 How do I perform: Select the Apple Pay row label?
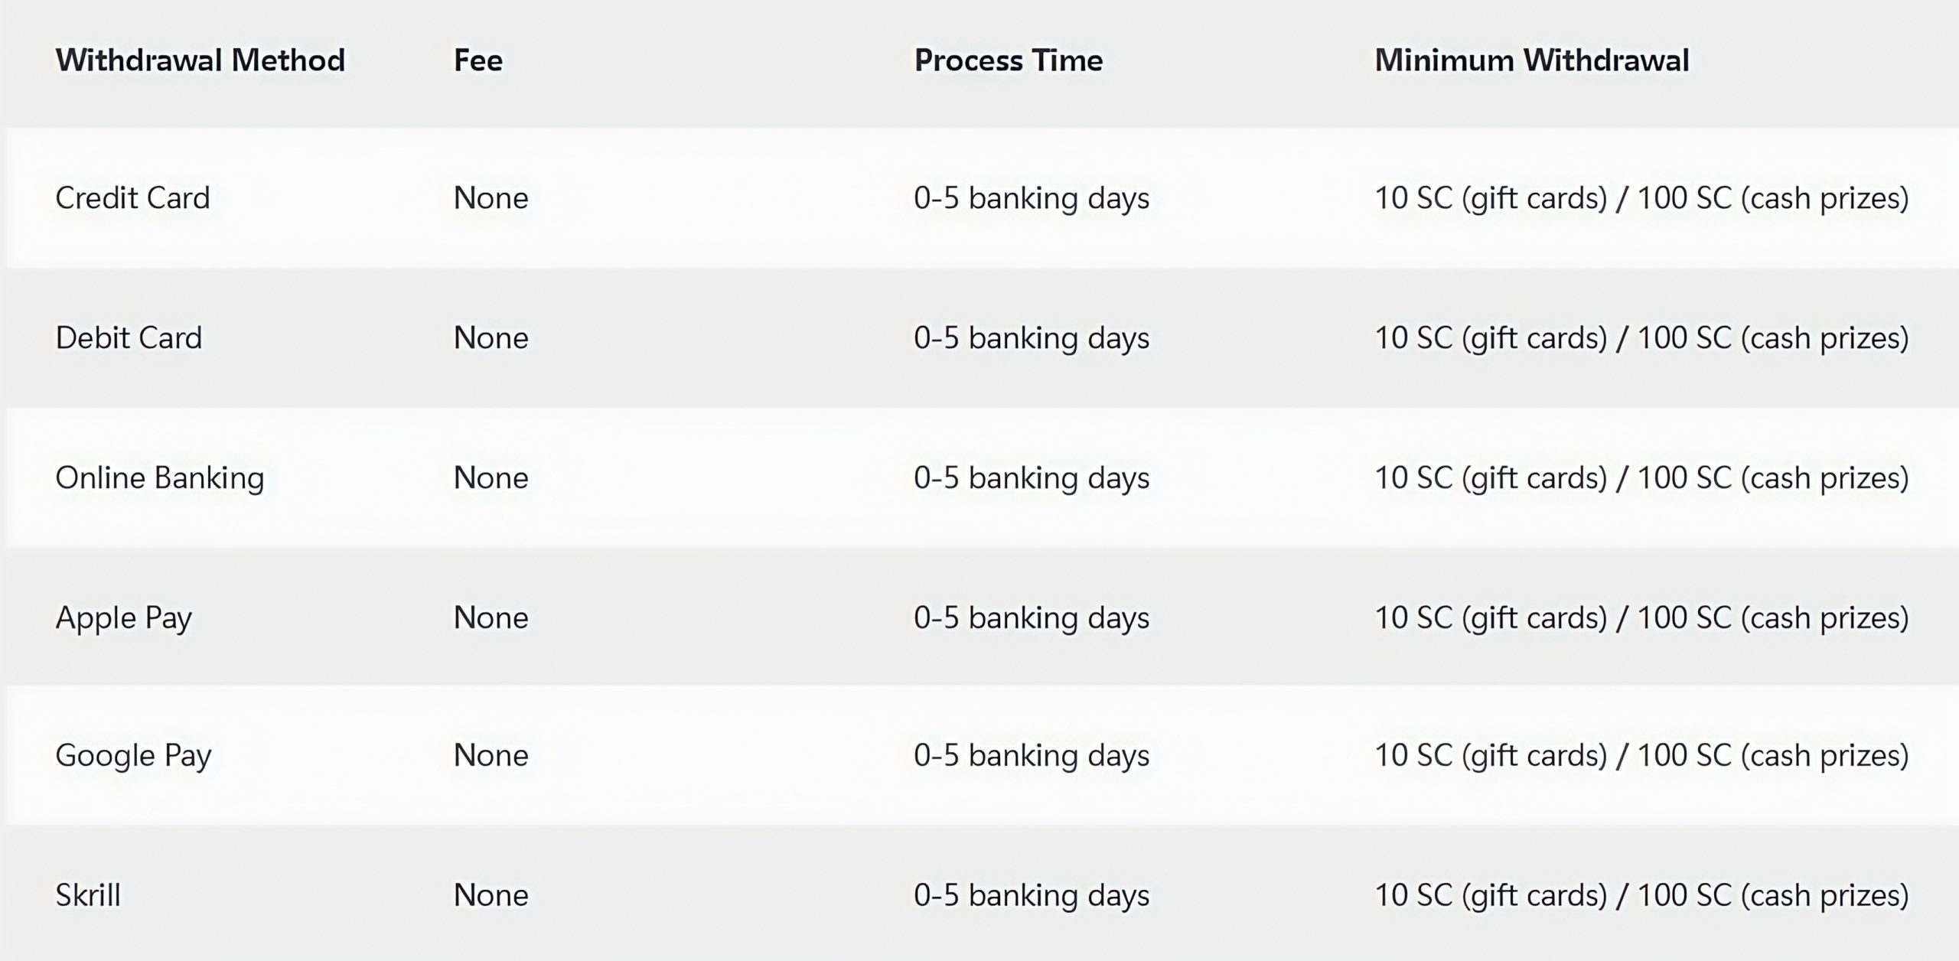pos(123,618)
